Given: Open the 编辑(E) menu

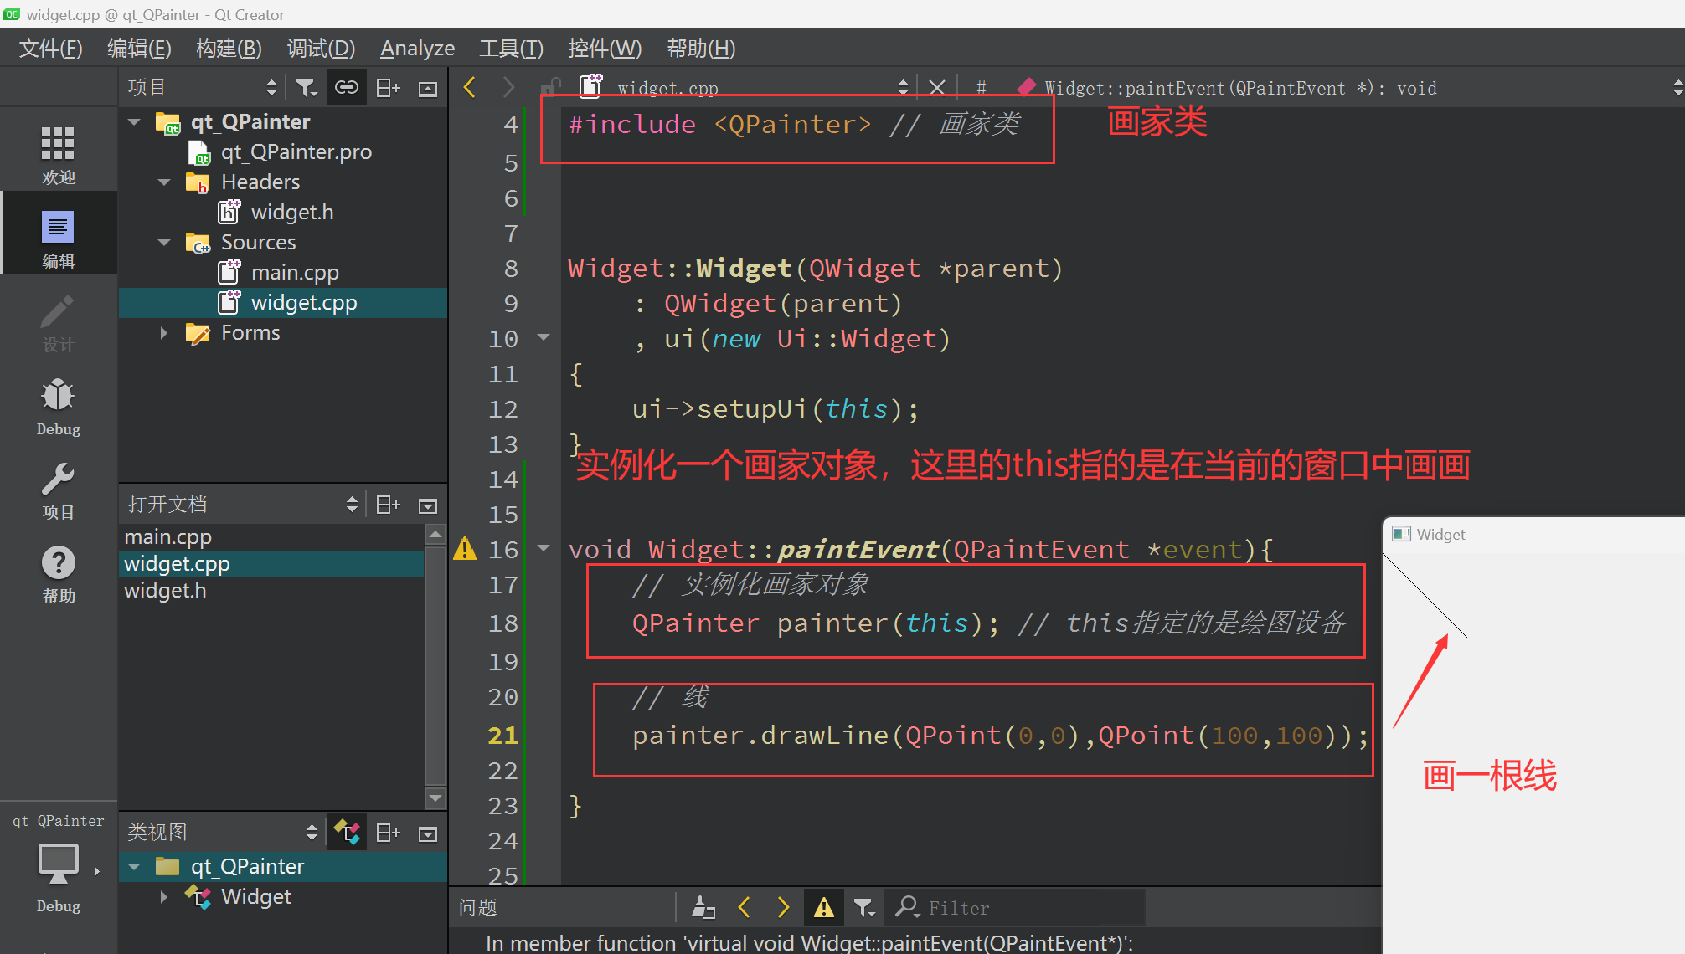Looking at the screenshot, I should [139, 49].
